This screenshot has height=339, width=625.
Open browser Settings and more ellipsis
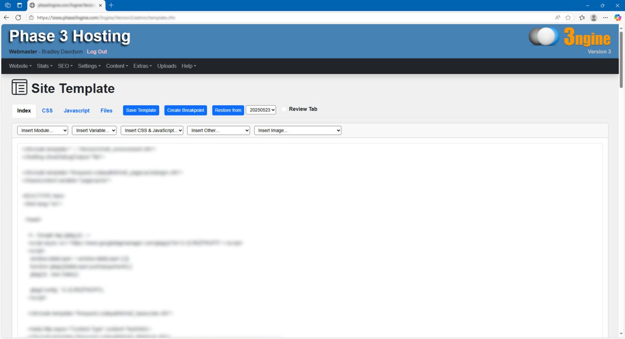tap(605, 18)
